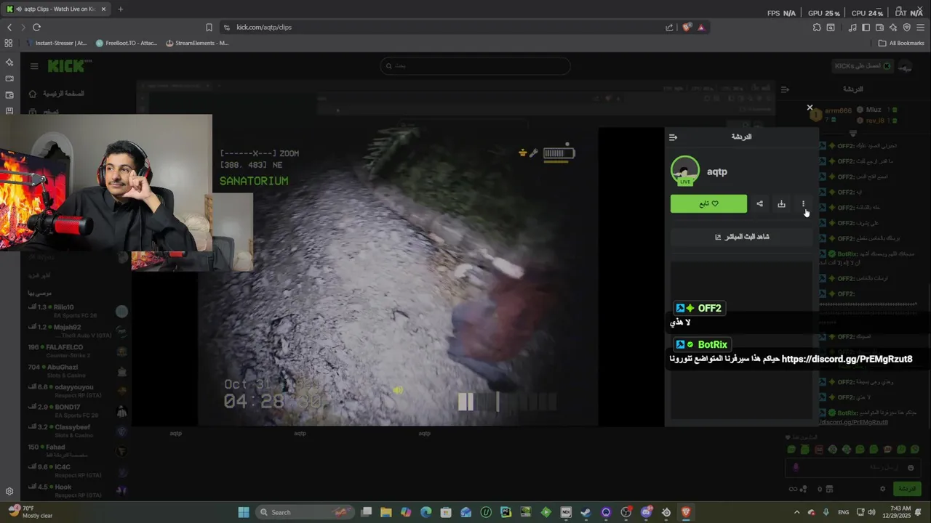Open AbuGhazi recommended channel
This screenshot has width=931, height=523.
(x=78, y=371)
